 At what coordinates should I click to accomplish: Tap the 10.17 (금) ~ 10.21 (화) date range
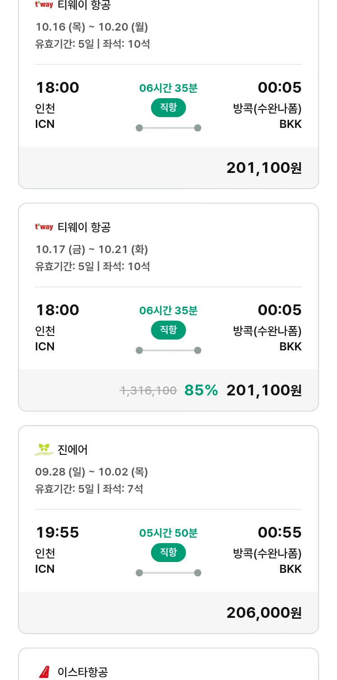(x=92, y=249)
